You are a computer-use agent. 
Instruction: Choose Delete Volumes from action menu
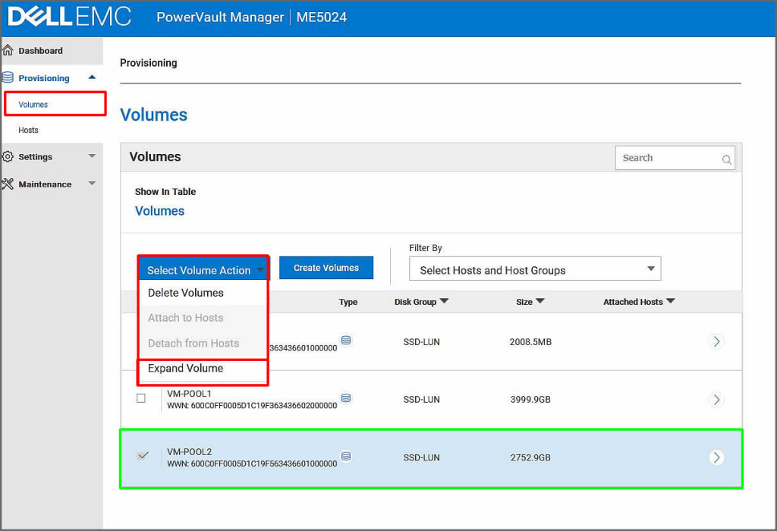coord(186,293)
